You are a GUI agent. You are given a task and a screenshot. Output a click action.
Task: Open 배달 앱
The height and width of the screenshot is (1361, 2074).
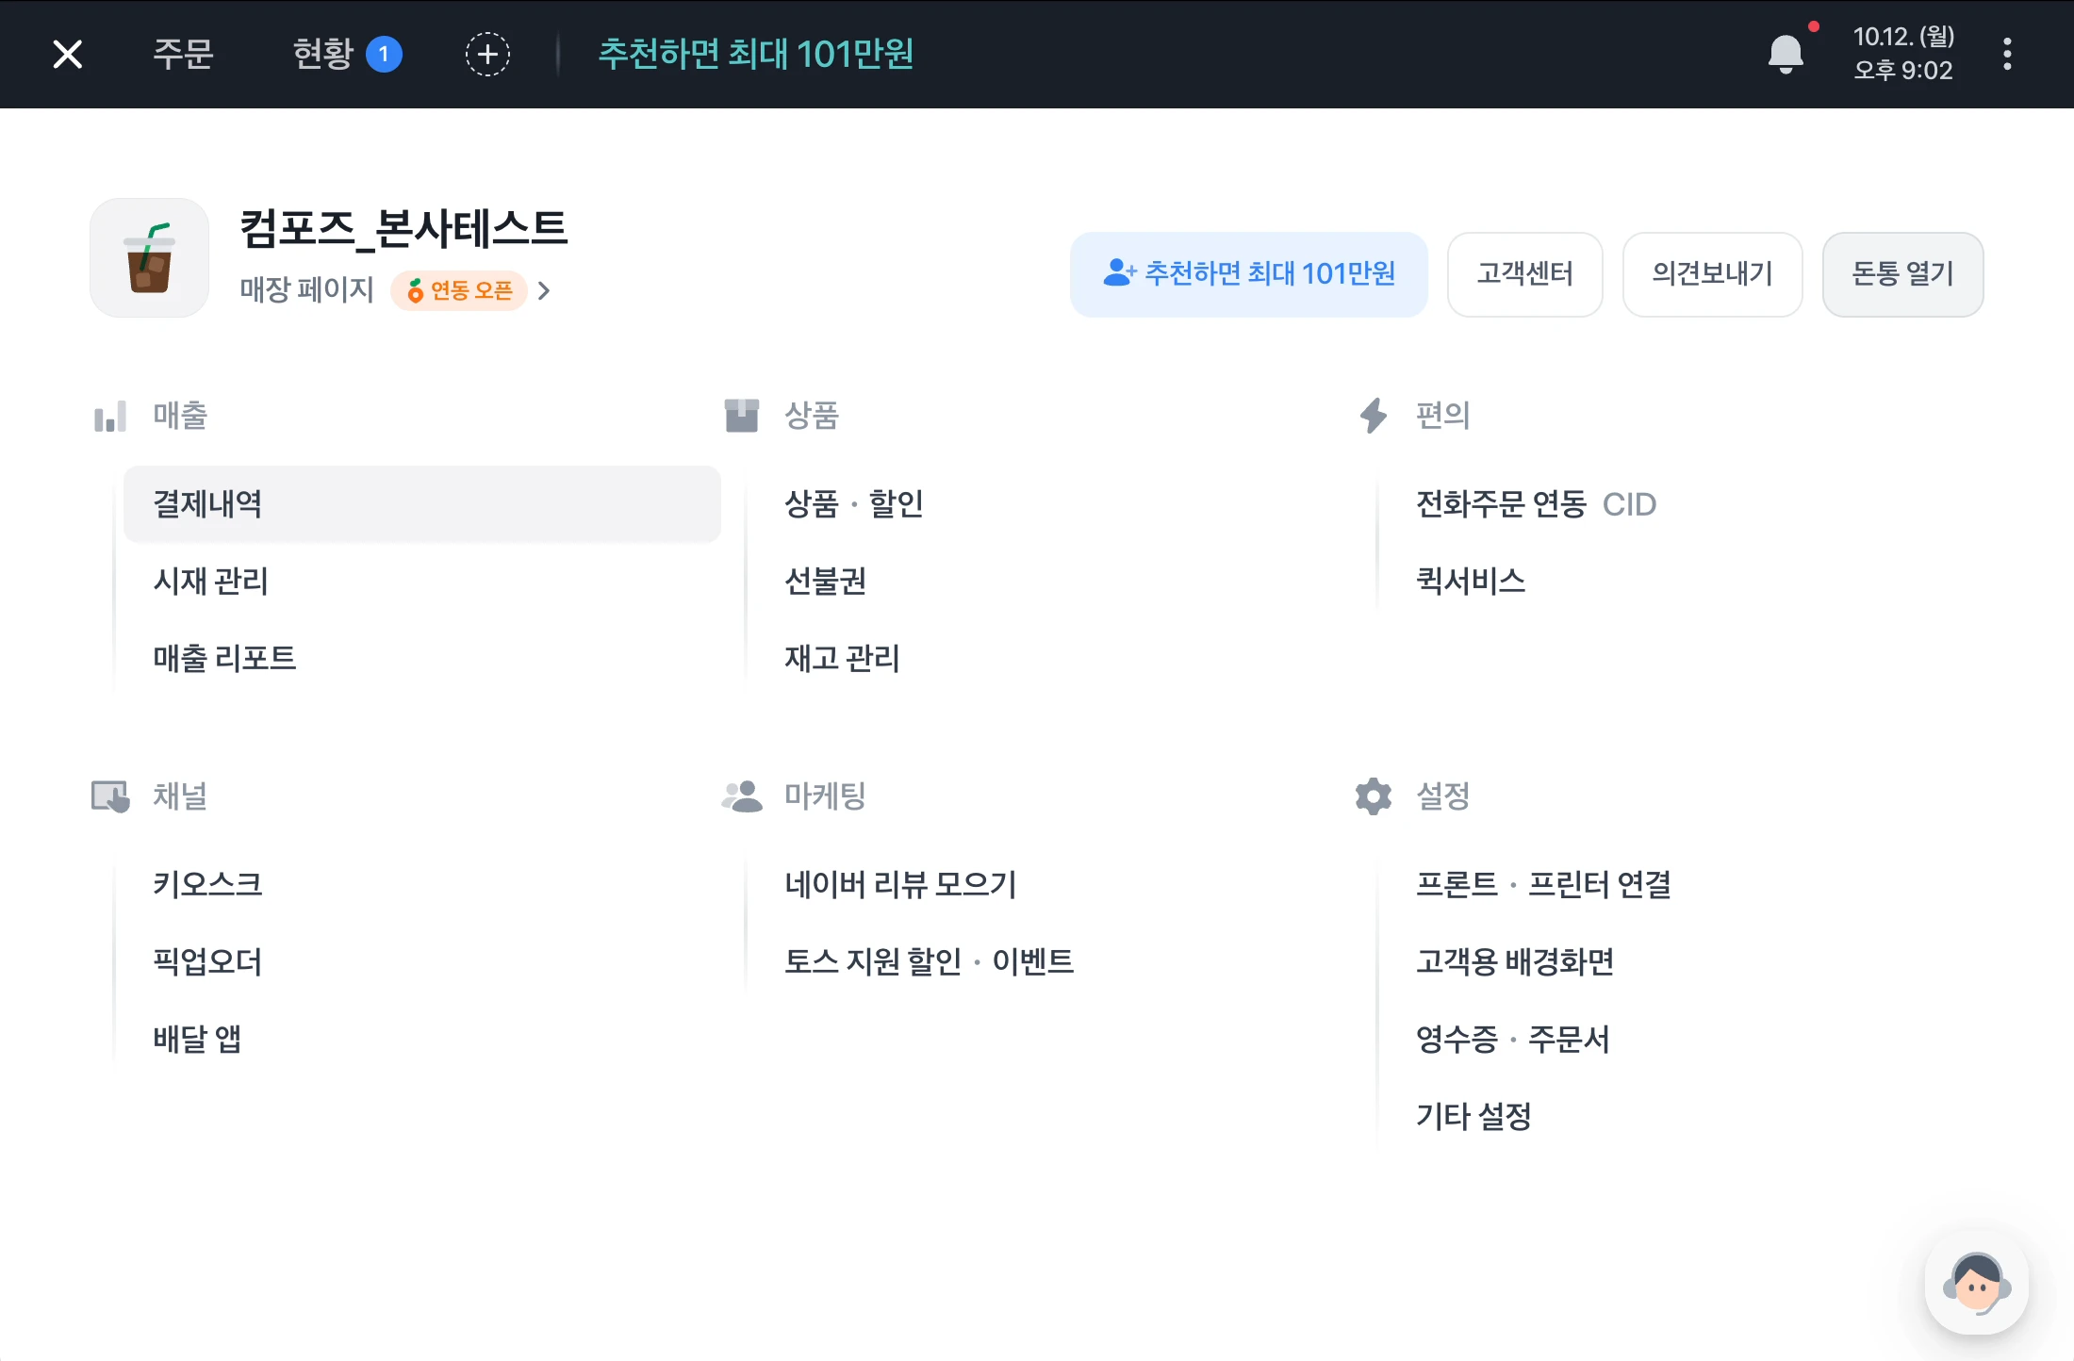click(197, 1039)
